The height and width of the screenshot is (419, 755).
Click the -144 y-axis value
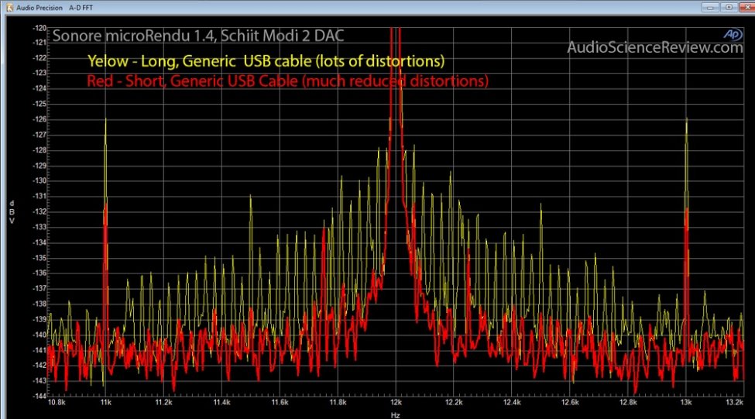pyautogui.click(x=39, y=396)
